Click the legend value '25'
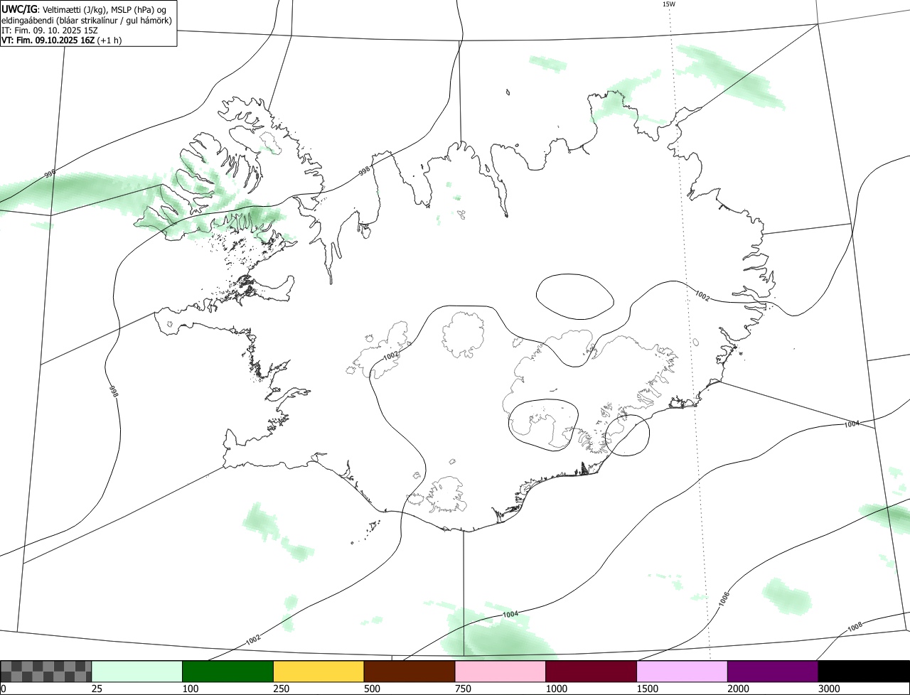Image resolution: width=910 pixels, height=695 pixels. [x=97, y=689]
